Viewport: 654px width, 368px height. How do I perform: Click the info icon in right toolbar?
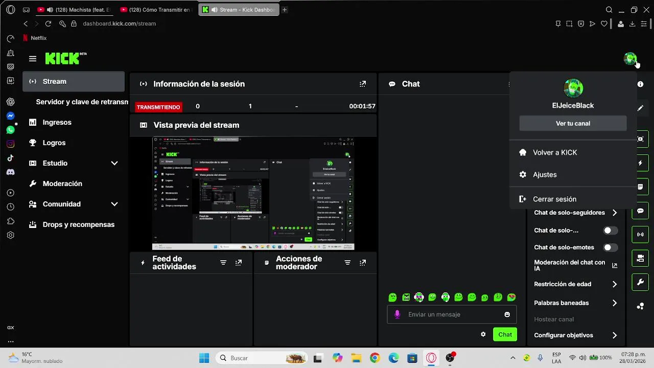[640, 84]
